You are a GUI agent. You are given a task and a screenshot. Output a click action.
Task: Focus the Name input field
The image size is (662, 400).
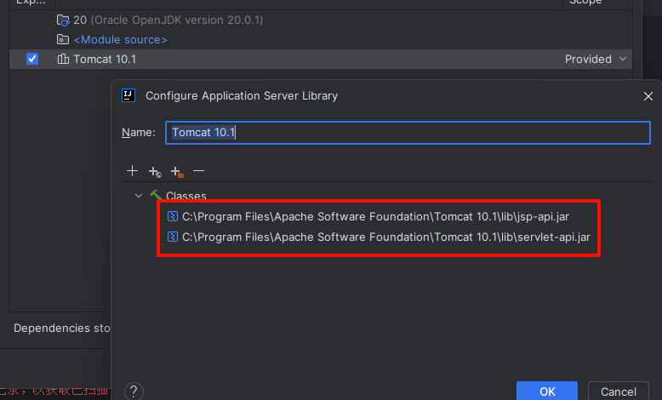(x=408, y=133)
